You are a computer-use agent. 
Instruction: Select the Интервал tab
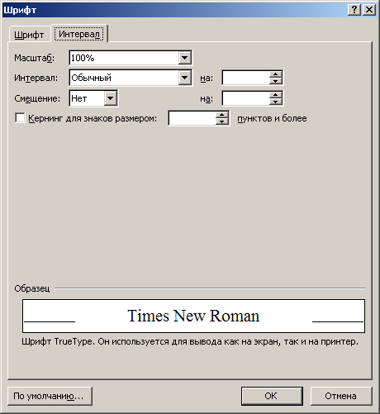click(79, 34)
